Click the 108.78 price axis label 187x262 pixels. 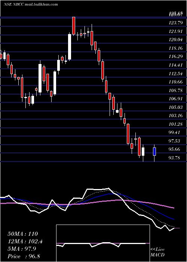176,90
